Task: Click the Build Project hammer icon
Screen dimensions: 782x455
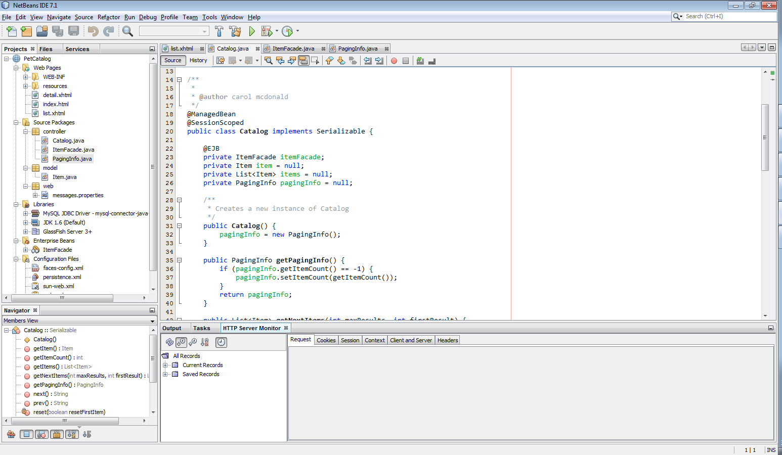Action: pyautogui.click(x=219, y=31)
